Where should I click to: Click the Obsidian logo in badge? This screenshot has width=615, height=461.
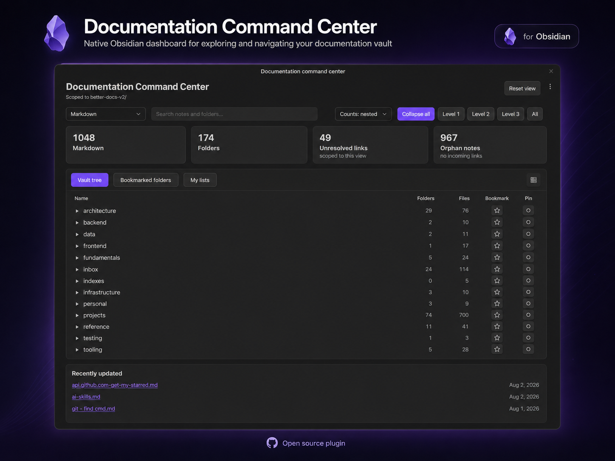pos(510,37)
